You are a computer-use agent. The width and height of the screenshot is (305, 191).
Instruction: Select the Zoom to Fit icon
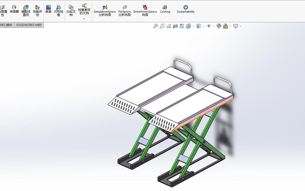[x=155, y=26]
